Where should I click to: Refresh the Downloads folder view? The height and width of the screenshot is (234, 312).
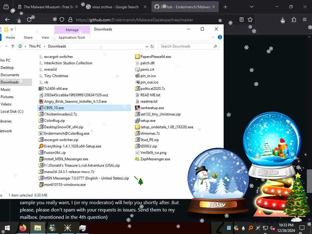[x=152, y=46]
